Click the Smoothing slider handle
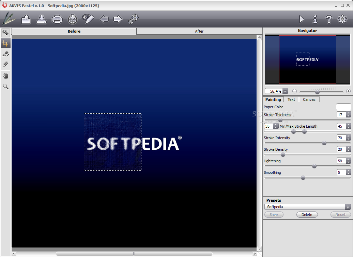 click(x=303, y=178)
